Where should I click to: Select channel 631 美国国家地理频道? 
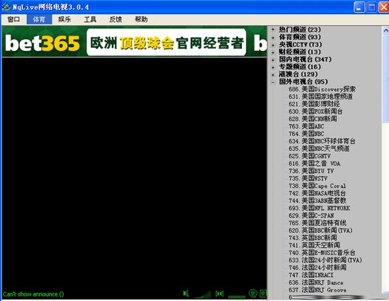(x=321, y=97)
